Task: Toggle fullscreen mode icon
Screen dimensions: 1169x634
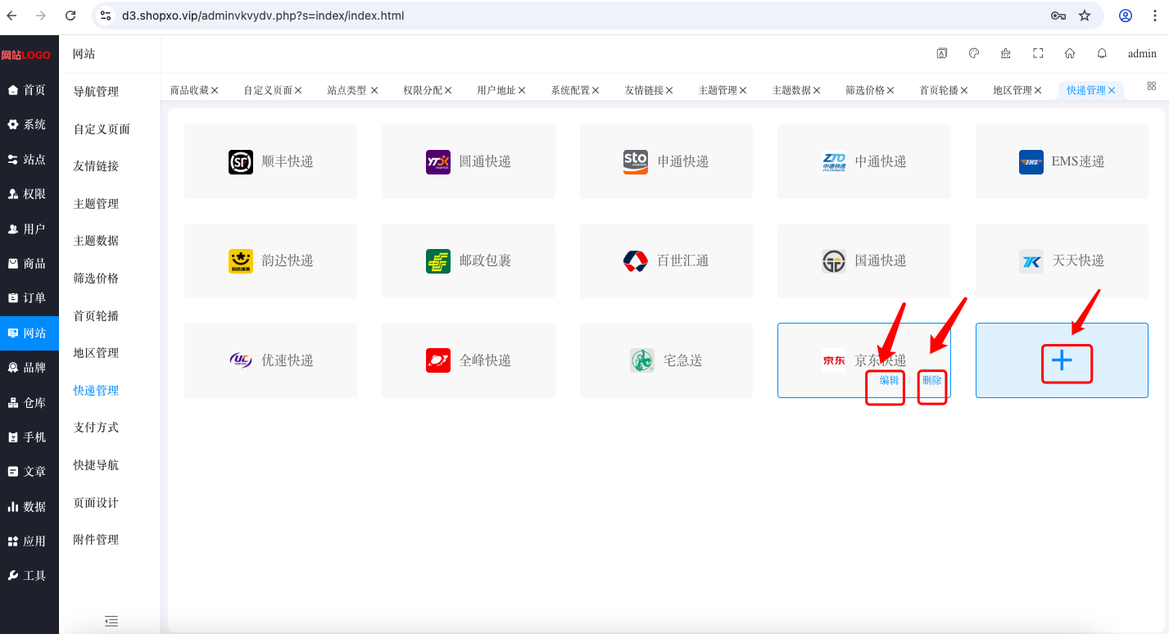Action: (x=1038, y=53)
